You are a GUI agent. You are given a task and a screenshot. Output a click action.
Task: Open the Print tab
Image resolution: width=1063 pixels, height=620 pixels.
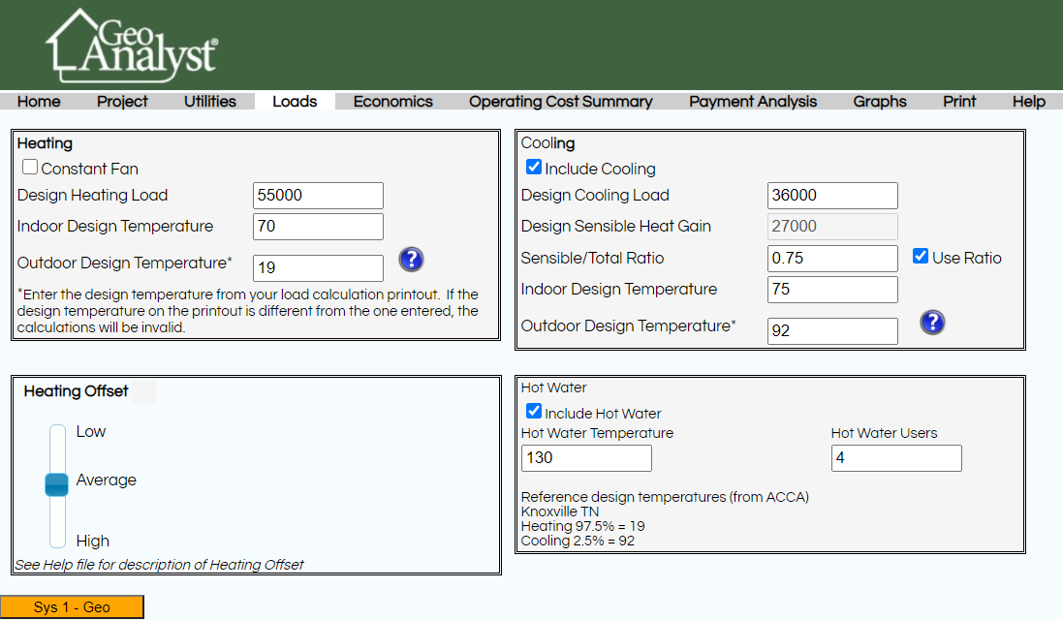coord(959,101)
